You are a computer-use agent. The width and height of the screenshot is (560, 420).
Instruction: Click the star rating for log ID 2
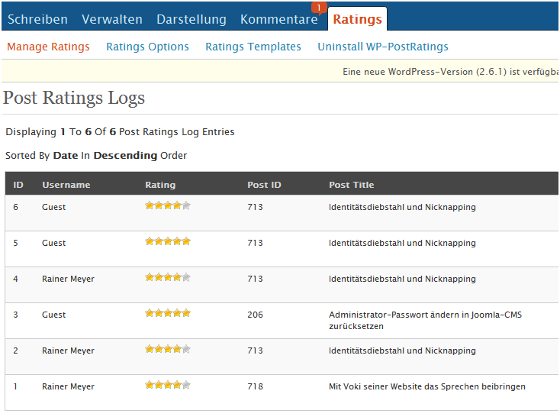[x=168, y=349]
